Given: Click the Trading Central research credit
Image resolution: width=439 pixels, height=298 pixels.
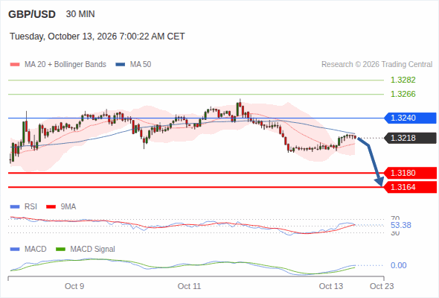Looking at the screenshot, I should coord(376,65).
